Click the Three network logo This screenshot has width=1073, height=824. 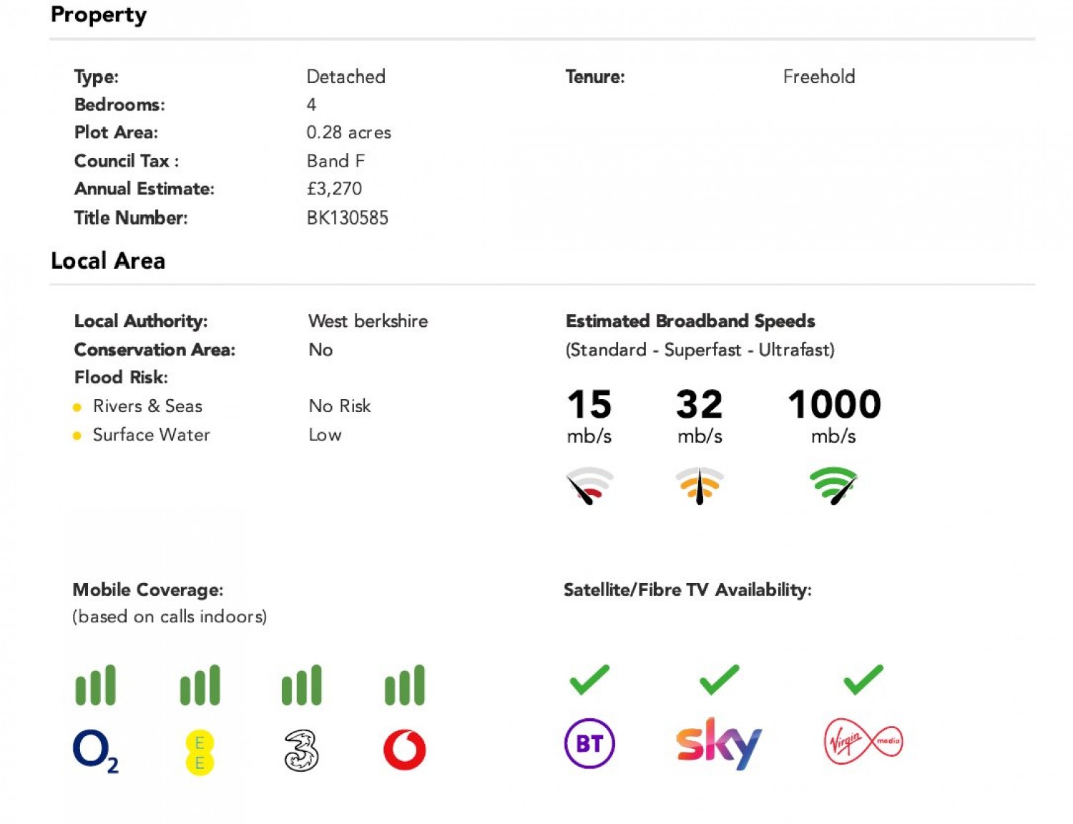[301, 750]
